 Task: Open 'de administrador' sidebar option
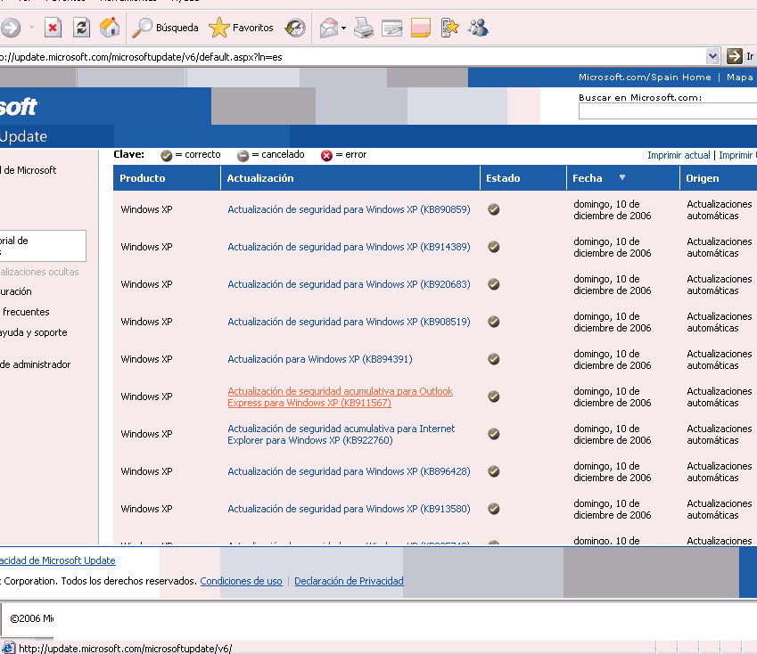click(36, 364)
